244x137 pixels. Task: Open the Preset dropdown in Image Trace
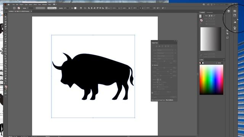click(165, 50)
